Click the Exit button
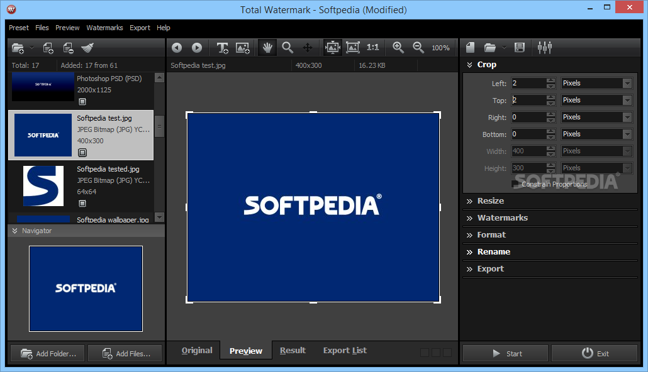Image resolution: width=648 pixels, height=372 pixels. 595,353
